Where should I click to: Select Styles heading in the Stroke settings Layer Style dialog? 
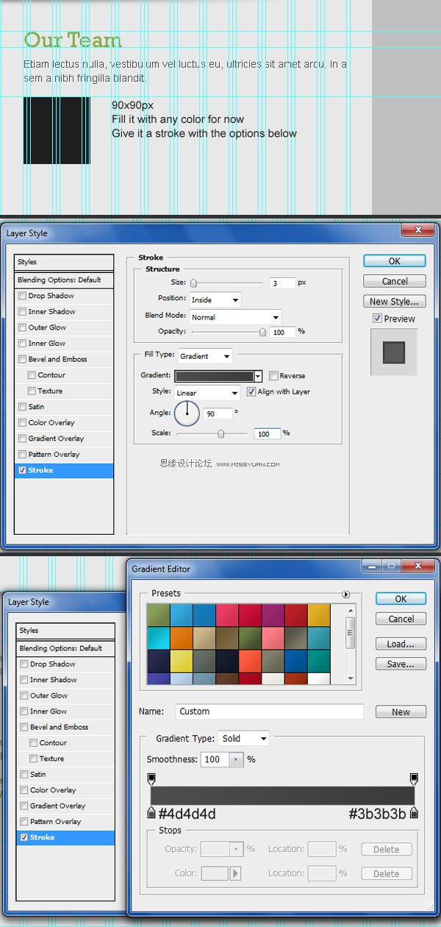tap(64, 262)
